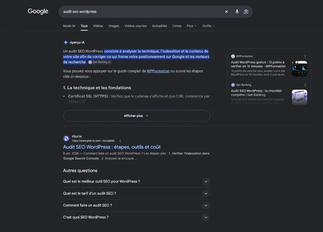Click WPFormation card thumbnail image

300,69
